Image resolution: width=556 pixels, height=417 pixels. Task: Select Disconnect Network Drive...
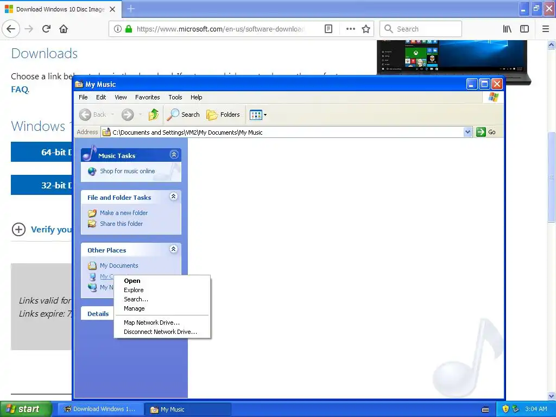point(162,332)
